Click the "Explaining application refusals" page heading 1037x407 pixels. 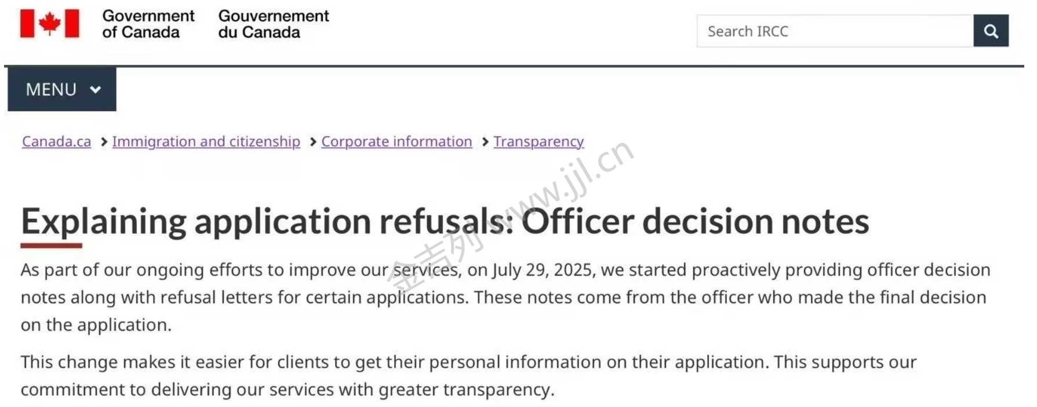tap(445, 221)
